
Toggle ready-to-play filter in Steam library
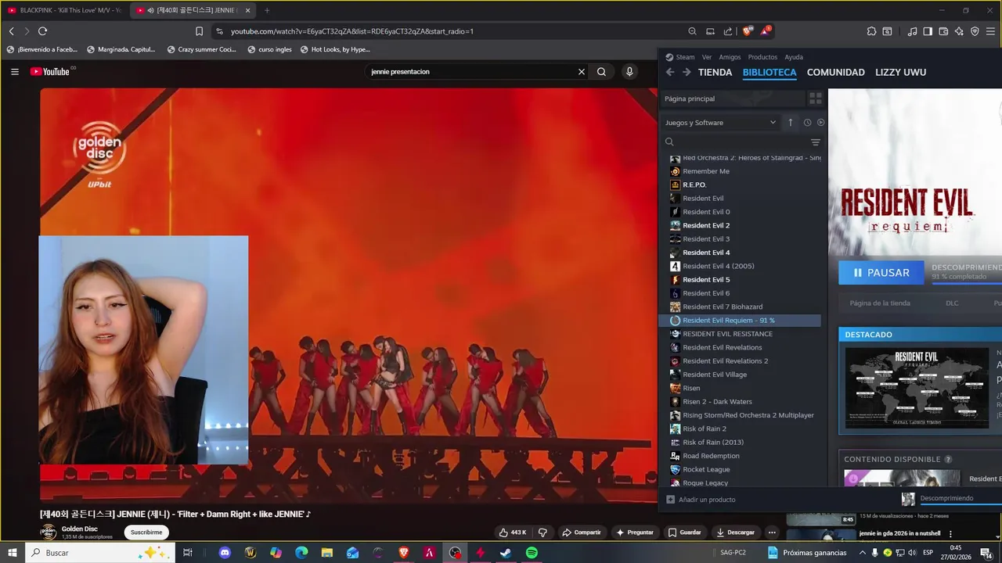(x=820, y=123)
